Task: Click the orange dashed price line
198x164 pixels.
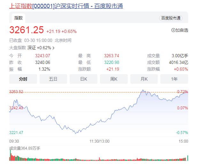Action: (x=96, y=92)
